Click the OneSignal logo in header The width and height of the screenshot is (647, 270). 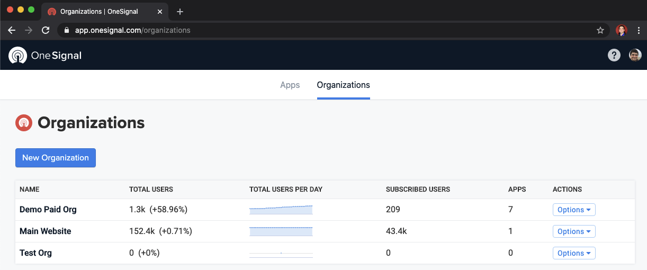tap(45, 55)
